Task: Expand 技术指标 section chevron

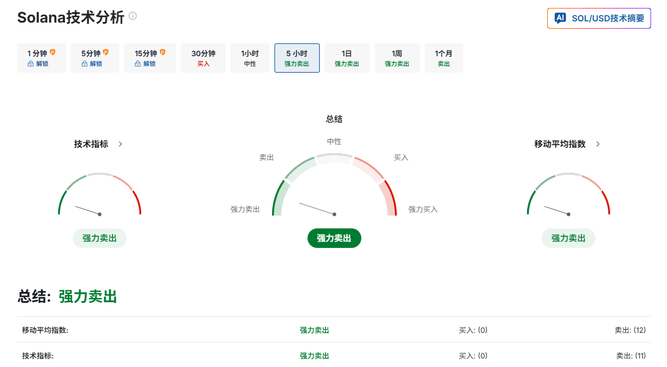Action: pyautogui.click(x=120, y=144)
